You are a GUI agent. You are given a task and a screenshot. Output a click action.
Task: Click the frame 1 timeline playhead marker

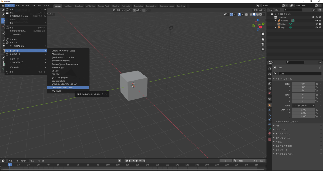(x=9, y=165)
